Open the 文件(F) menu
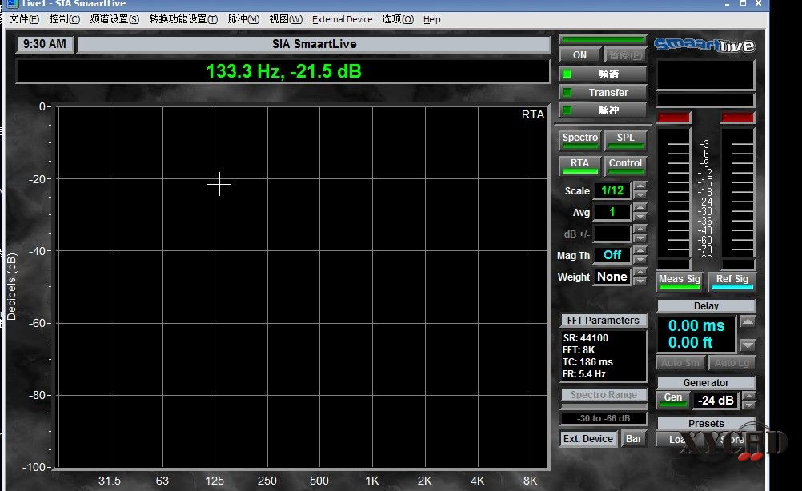802x491 pixels. tap(24, 19)
